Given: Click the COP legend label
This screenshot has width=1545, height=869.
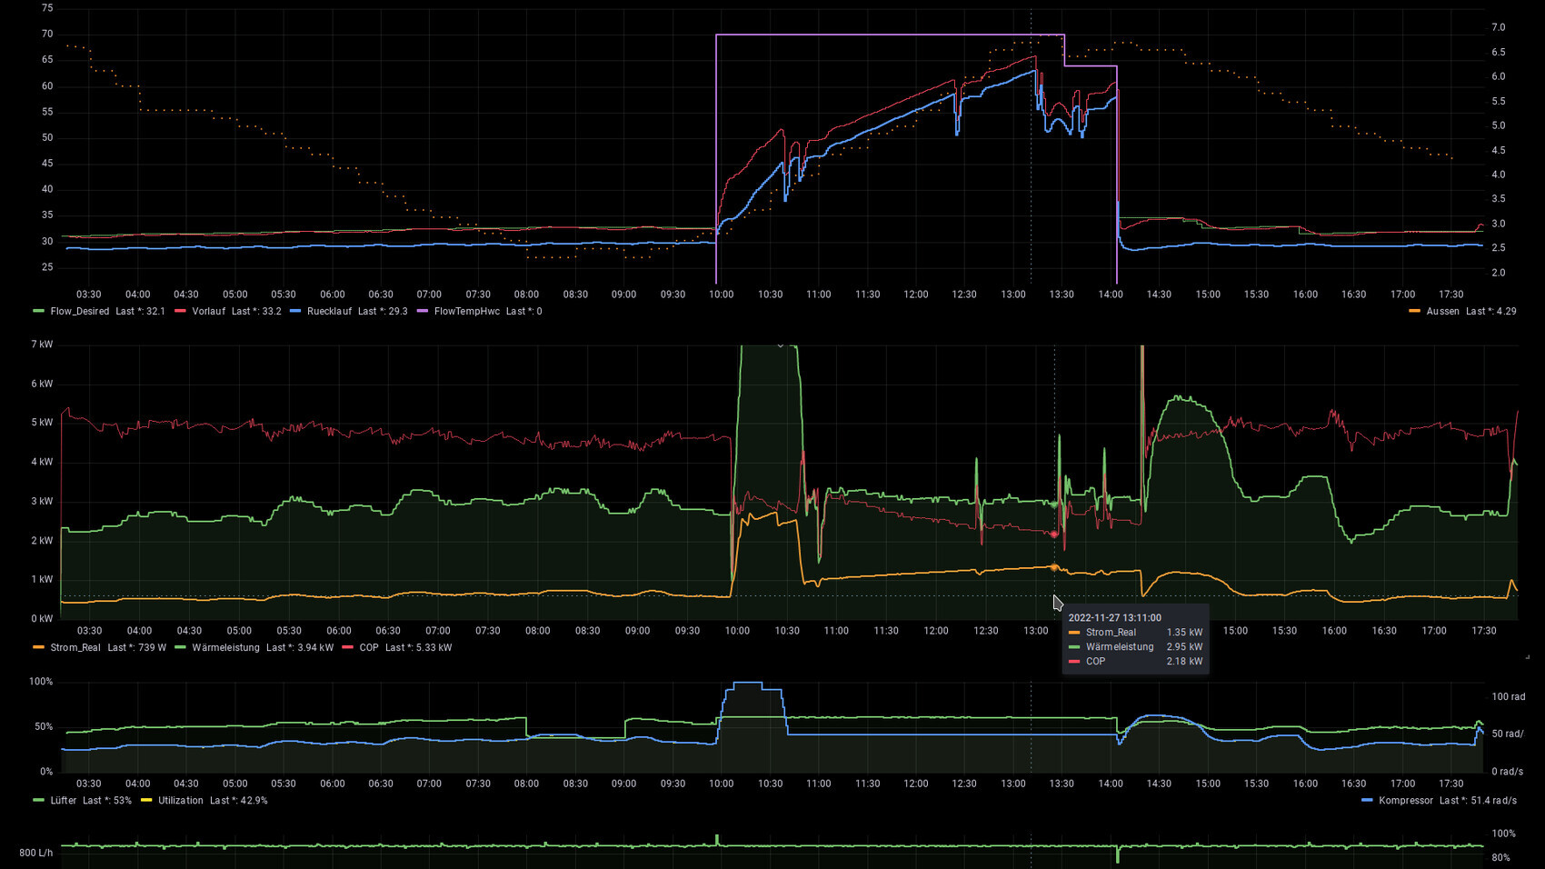Looking at the screenshot, I should [x=368, y=648].
